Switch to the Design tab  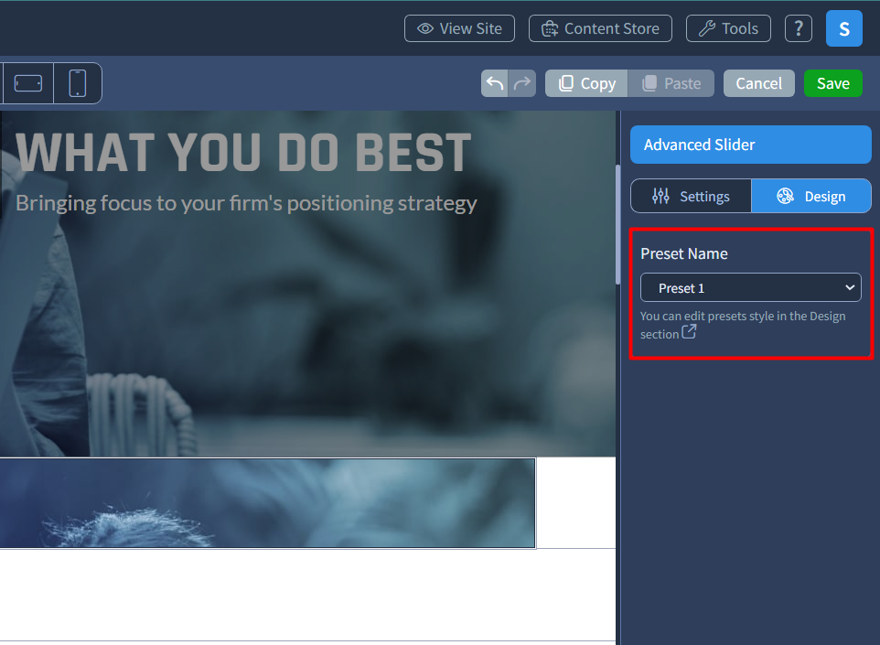[811, 196]
